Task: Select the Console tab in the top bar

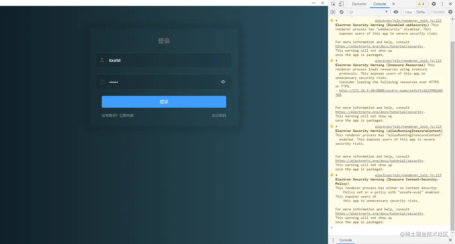Action: click(379, 4)
